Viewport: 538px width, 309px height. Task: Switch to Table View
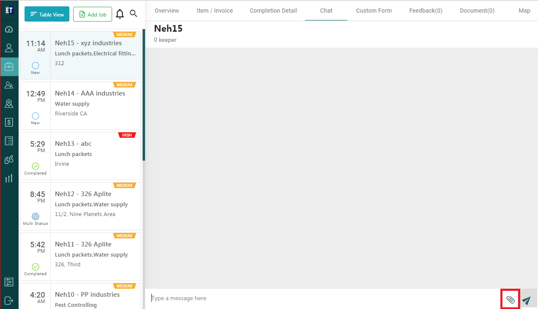47,14
